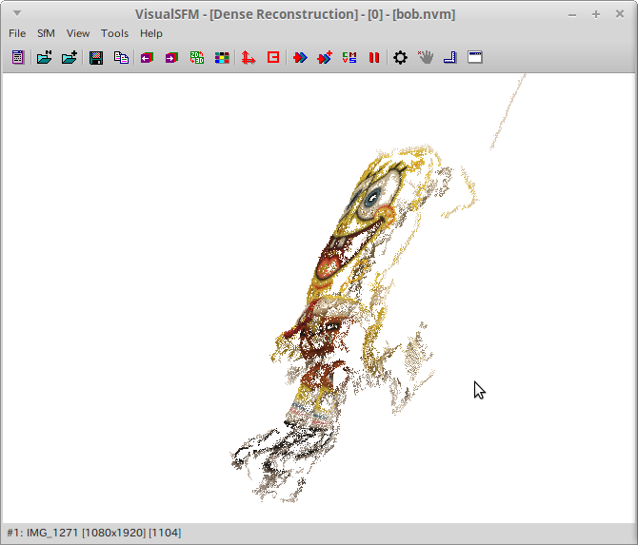This screenshot has width=638, height=545.
Task: Click the double blue arrows match icon
Action: [299, 58]
